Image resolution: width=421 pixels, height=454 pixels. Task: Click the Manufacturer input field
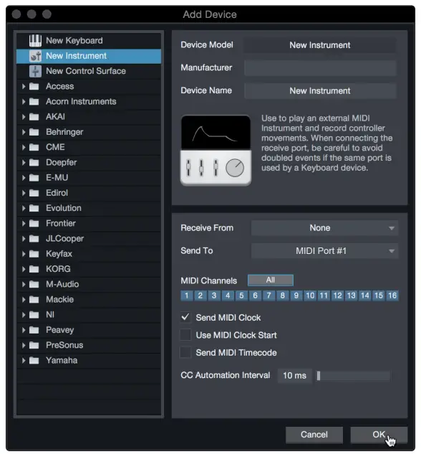click(x=320, y=68)
